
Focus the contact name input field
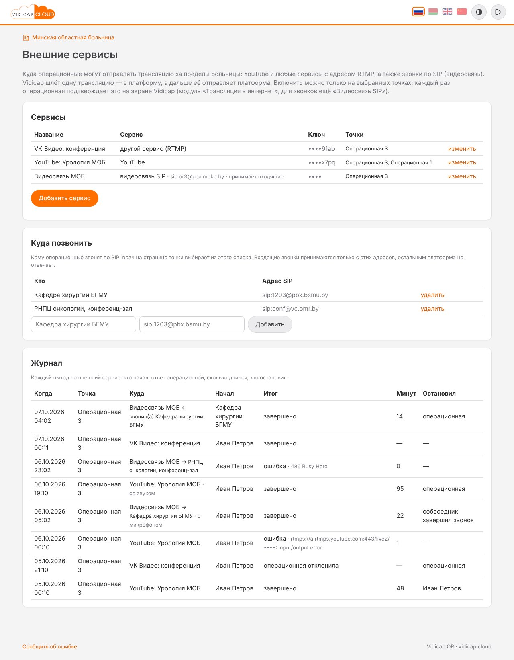click(x=84, y=324)
